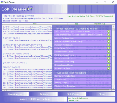Select the [MICROSOFT FEEDS CACHE ] heading
Image resolution: width=117 pixels, height=103 pixels.
pos(17,54)
